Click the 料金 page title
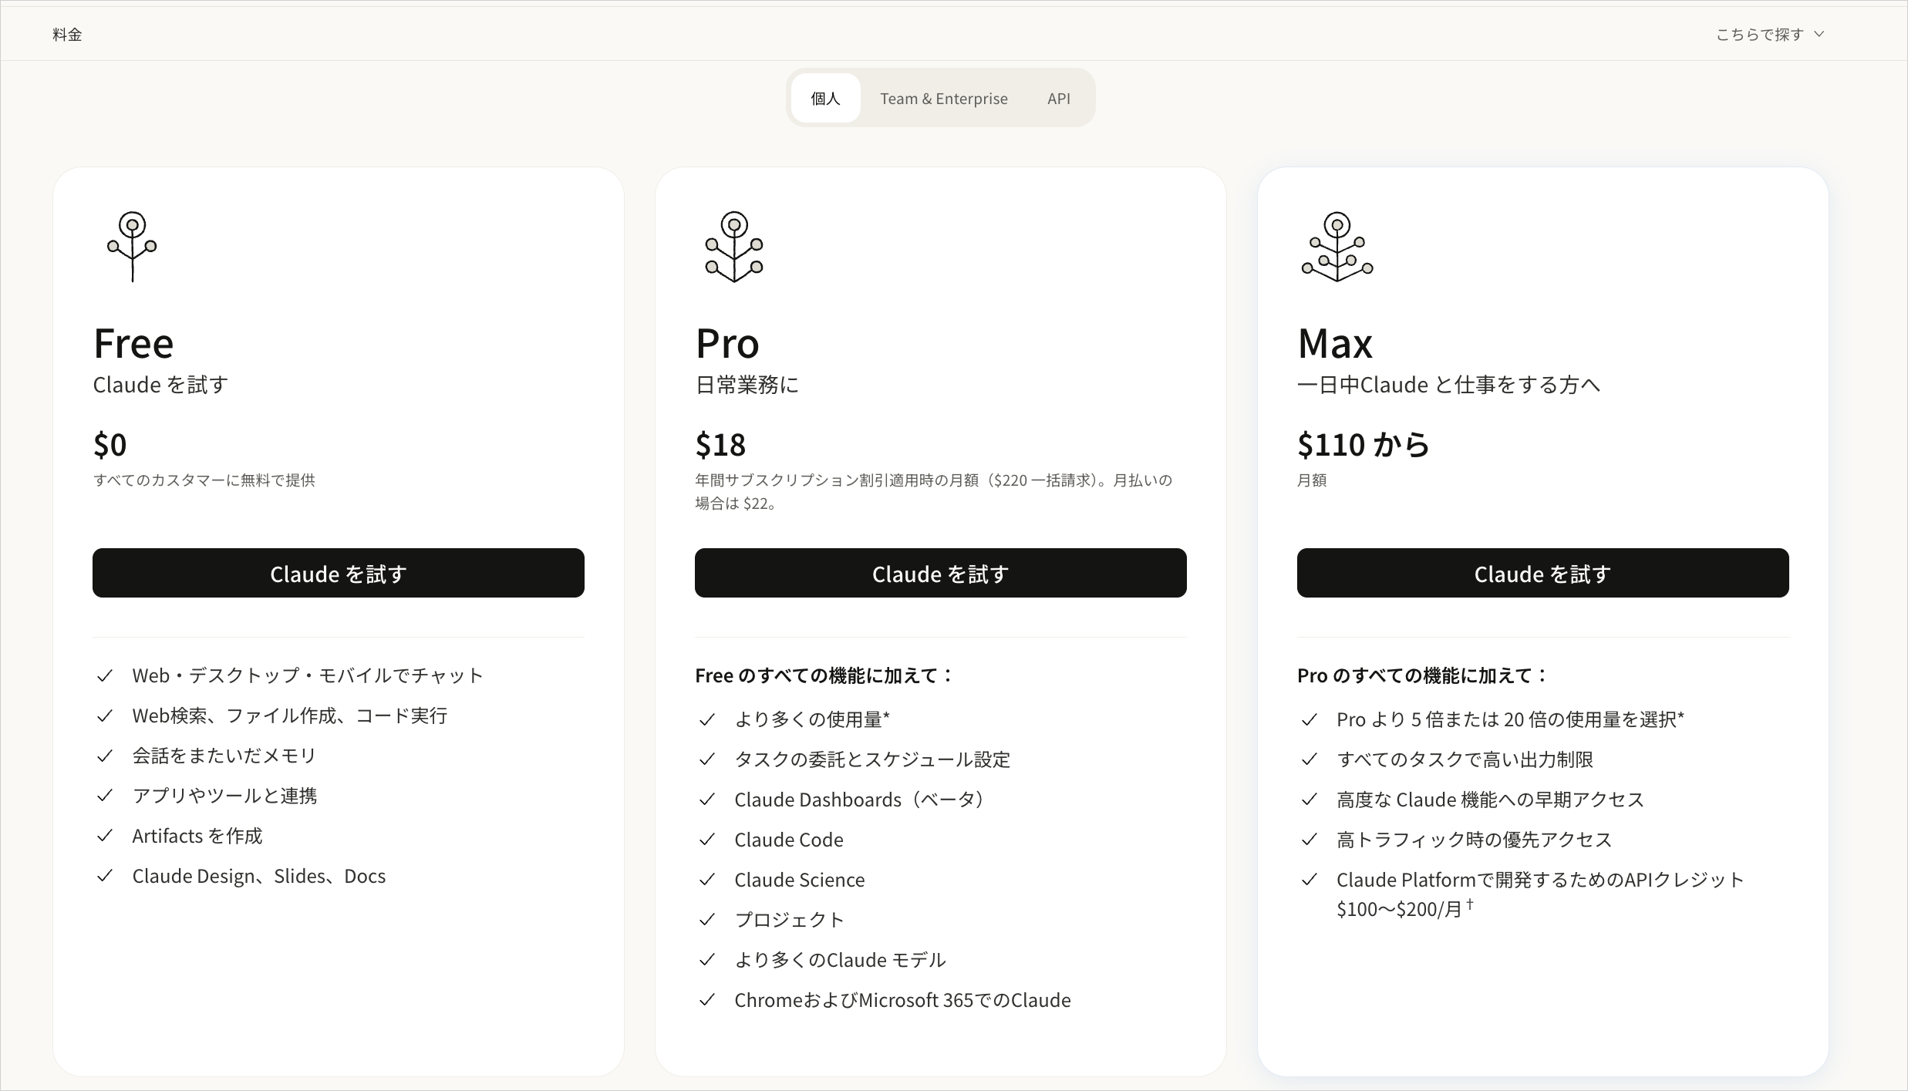 pos(67,35)
